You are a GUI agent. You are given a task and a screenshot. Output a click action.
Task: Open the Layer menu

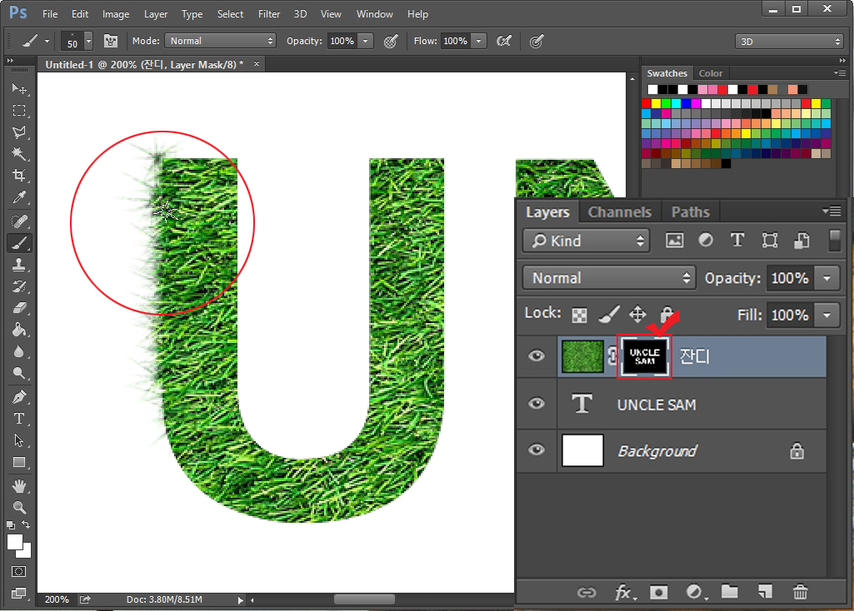point(156,14)
